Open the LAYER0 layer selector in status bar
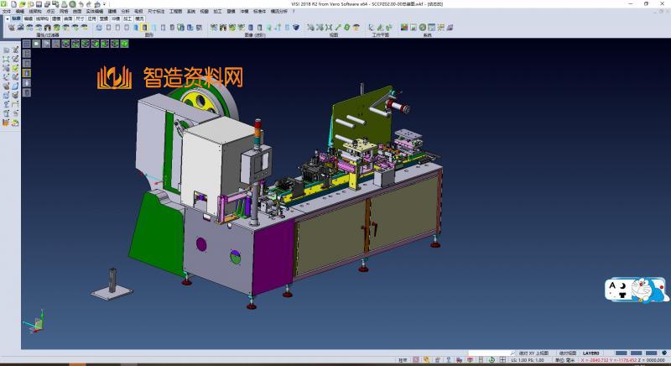The image size is (671, 366). pyautogui.click(x=591, y=353)
